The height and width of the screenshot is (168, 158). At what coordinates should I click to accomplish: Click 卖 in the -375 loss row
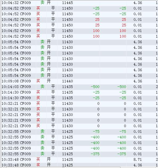point(42,154)
